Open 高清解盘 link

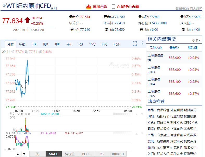coord(177,135)
